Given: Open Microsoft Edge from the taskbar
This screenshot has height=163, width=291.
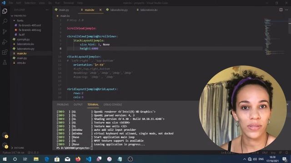Looking at the screenshot, I should (x=46, y=159).
